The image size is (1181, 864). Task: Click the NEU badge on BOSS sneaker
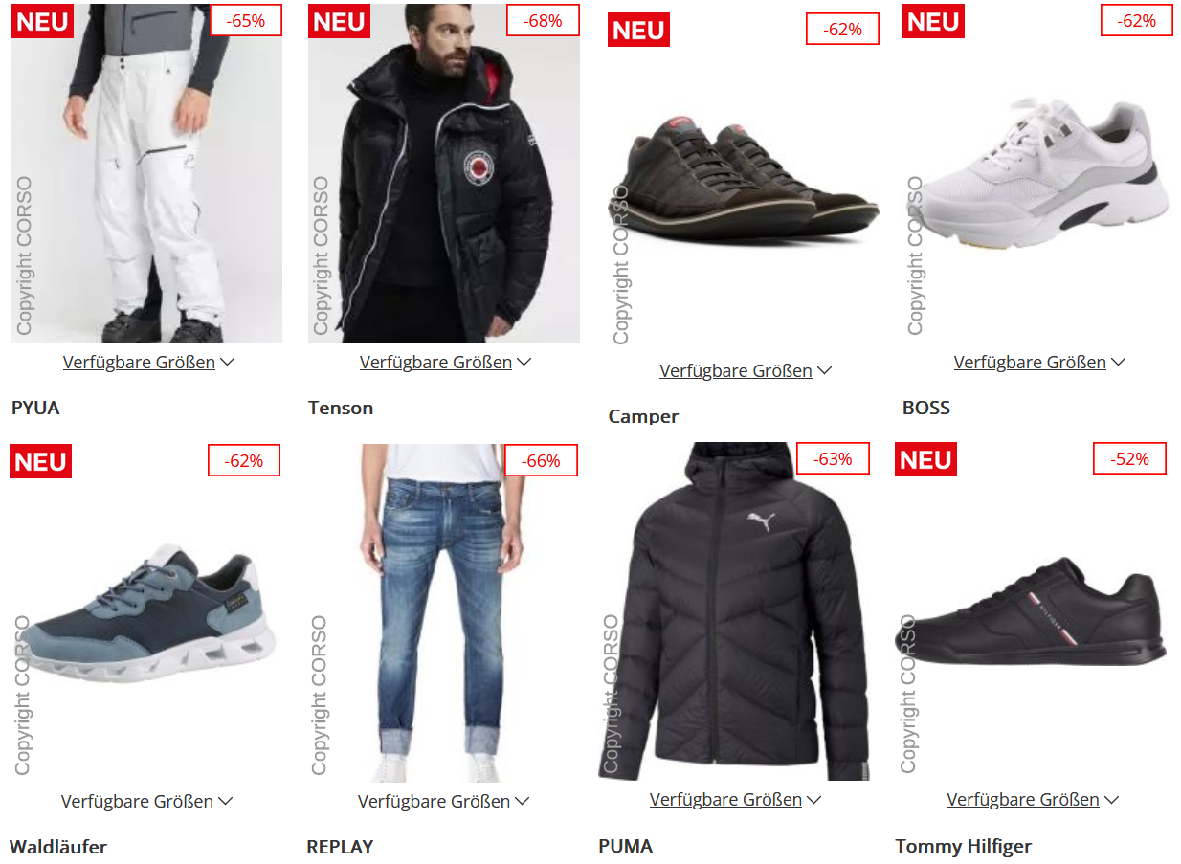[x=933, y=21]
